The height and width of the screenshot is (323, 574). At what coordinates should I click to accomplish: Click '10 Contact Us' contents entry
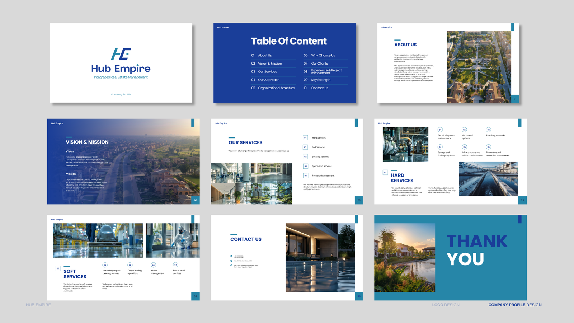316,88
